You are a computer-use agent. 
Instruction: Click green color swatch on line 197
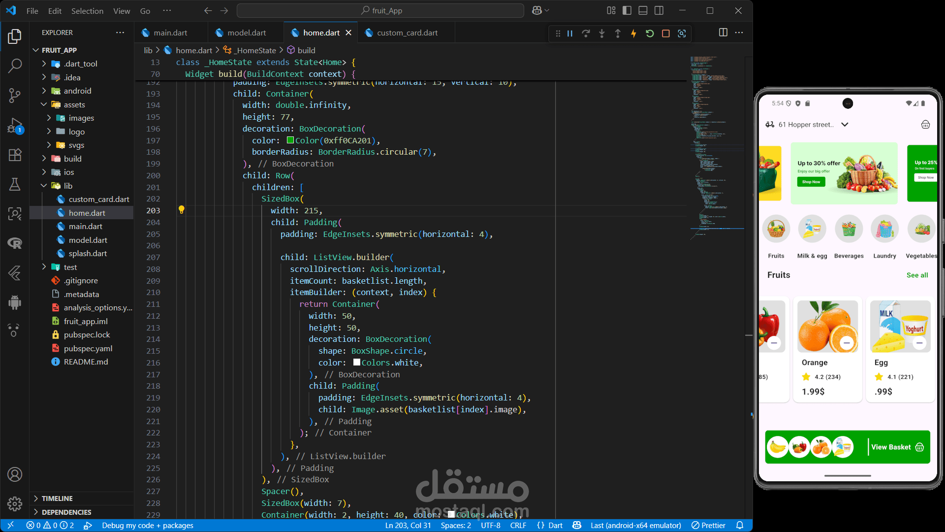click(290, 140)
